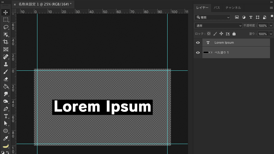Select the Healing Brush bandage tool
The image size is (274, 154).
tap(6, 57)
